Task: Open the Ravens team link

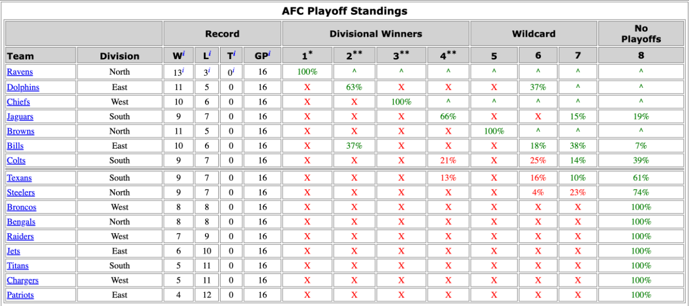Action: 20,72
